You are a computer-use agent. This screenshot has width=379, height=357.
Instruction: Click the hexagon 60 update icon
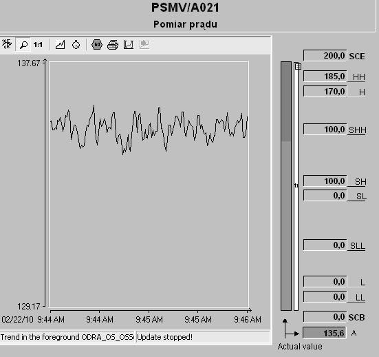97,45
